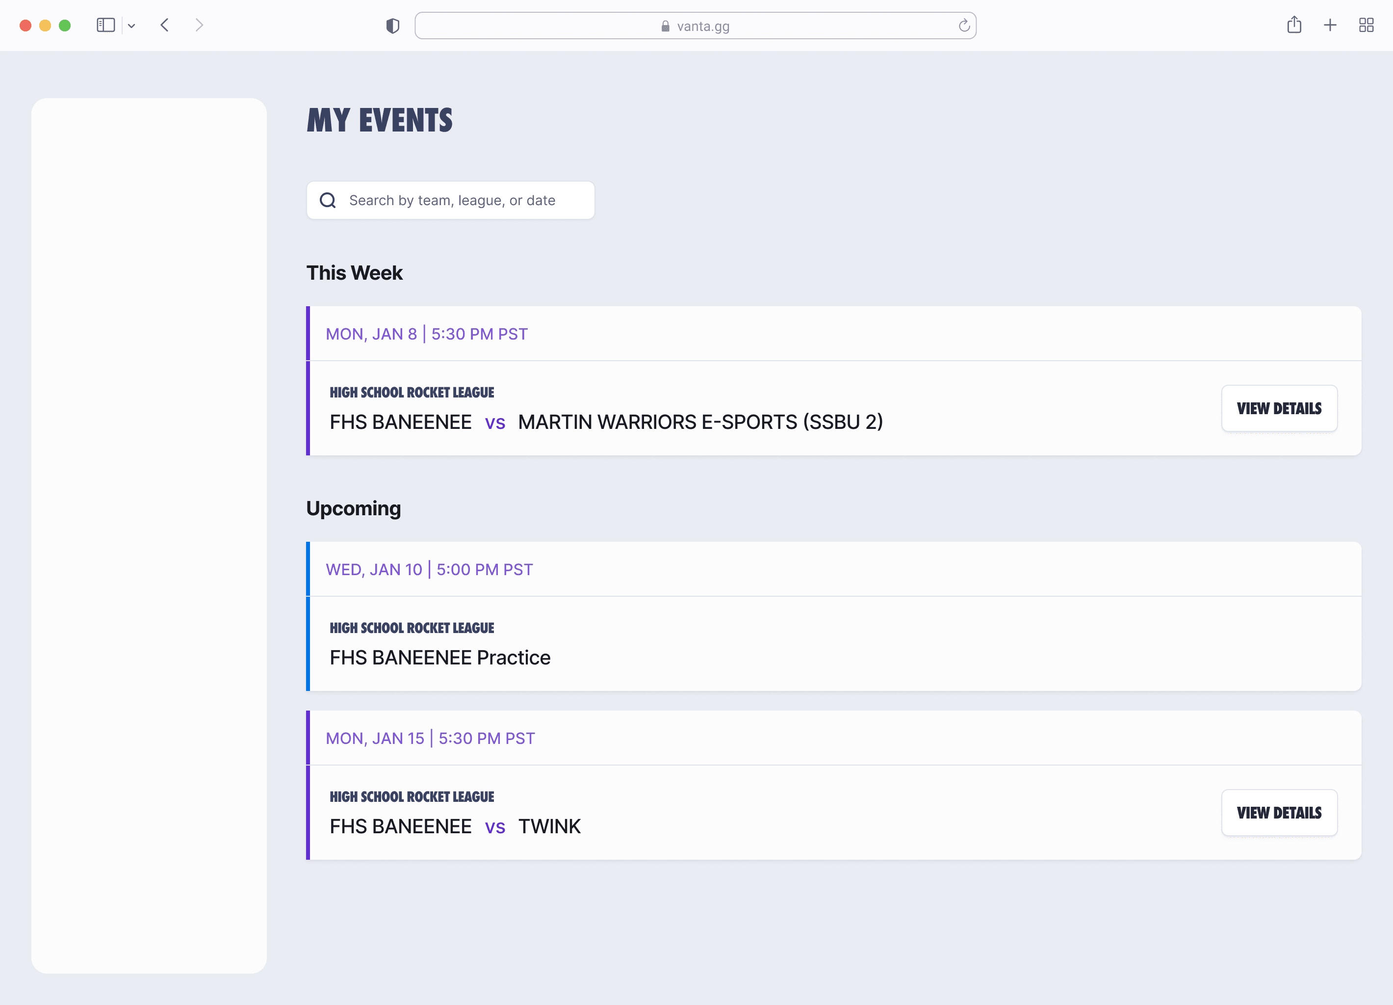Click the vanta.gg address bar
This screenshot has width=1393, height=1005.
pos(694,26)
